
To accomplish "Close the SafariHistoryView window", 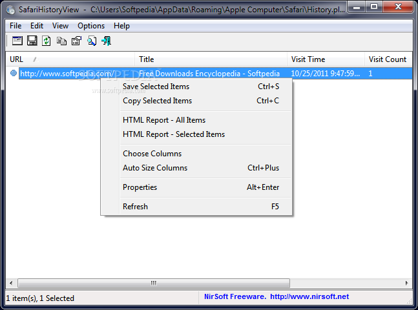I will point(398,7).
